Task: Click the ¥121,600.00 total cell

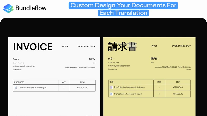Action: (x=178, y=94)
